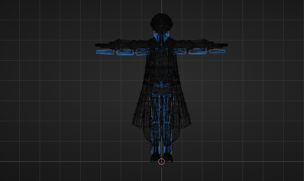Select the outermost blue bone box on the right side
This screenshot has width=304, height=181.
pos(217,51)
